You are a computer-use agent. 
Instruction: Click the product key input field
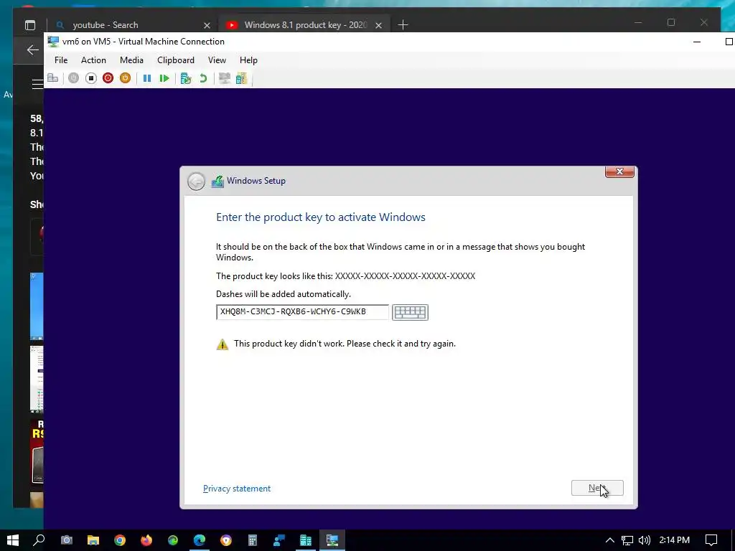coord(302,312)
